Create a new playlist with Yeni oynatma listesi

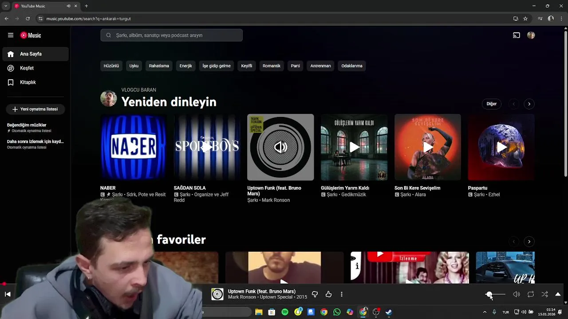(x=35, y=109)
